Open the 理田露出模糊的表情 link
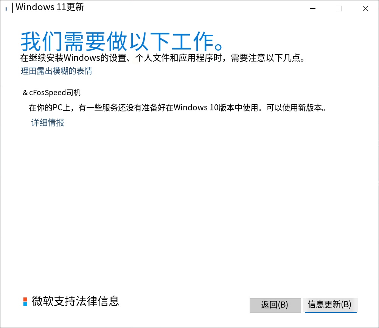The height and width of the screenshot is (328, 379). 56,71
